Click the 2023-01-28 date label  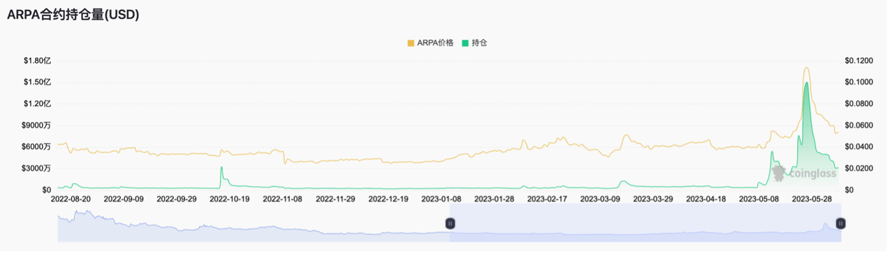click(x=495, y=199)
